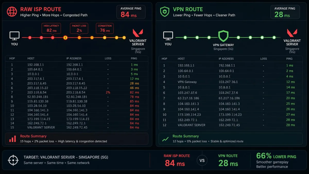Click VALORANT SERVER host cell in raw ISP table
Viewport: 309px width, 174px height.
point(41,127)
